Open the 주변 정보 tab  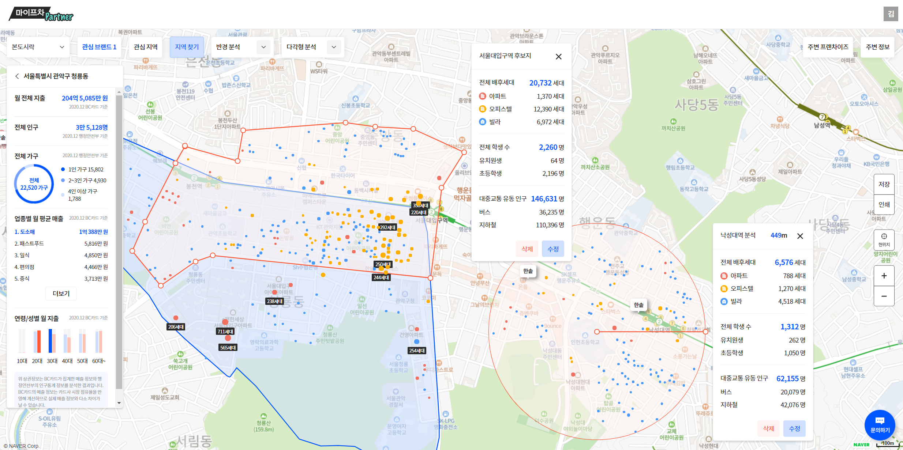pyautogui.click(x=877, y=47)
